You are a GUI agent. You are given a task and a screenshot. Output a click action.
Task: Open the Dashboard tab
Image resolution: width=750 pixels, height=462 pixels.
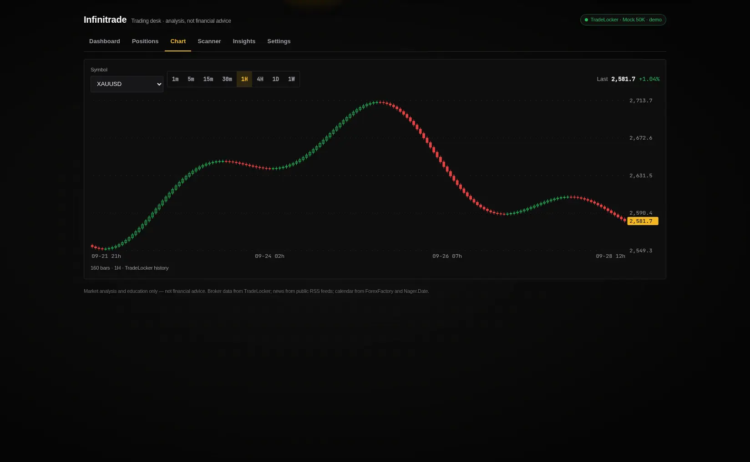pyautogui.click(x=105, y=41)
